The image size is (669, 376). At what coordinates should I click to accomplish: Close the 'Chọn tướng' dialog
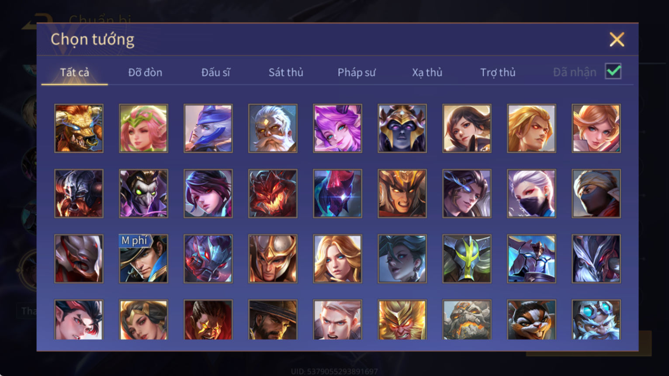(x=617, y=40)
